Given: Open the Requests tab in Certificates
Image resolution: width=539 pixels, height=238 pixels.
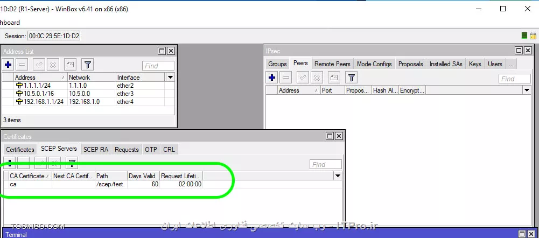Looking at the screenshot, I should [x=127, y=150].
